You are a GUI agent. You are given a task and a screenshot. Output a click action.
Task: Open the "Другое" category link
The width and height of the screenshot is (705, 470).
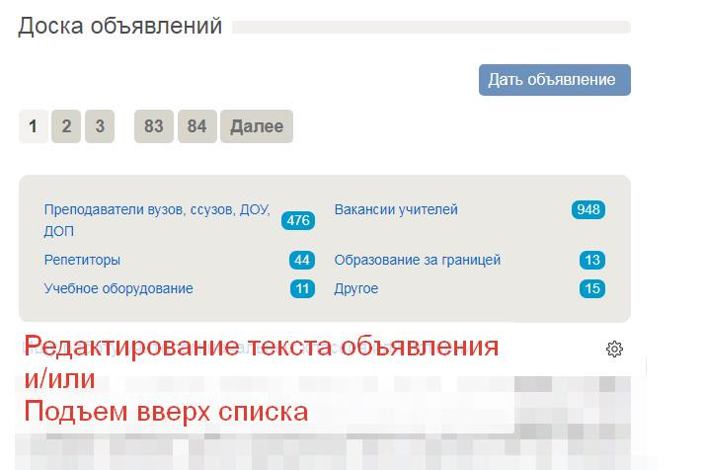(355, 288)
